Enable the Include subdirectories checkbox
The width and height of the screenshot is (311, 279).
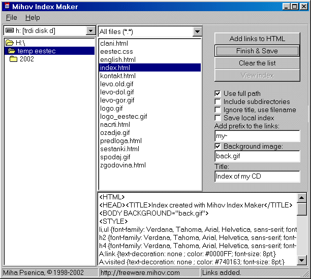[x=218, y=101]
